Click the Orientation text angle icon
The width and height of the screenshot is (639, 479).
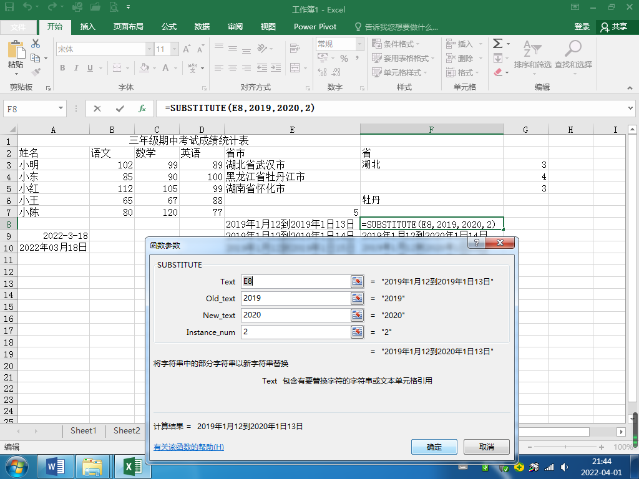coord(262,49)
